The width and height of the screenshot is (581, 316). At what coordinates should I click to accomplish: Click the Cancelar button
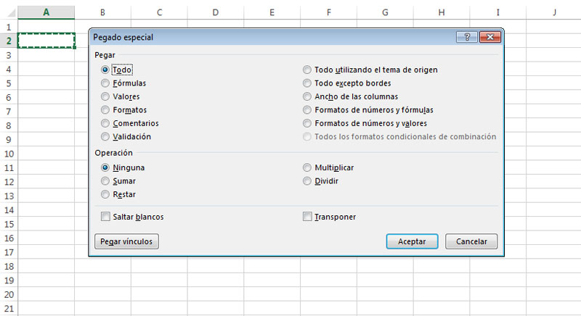click(x=471, y=241)
